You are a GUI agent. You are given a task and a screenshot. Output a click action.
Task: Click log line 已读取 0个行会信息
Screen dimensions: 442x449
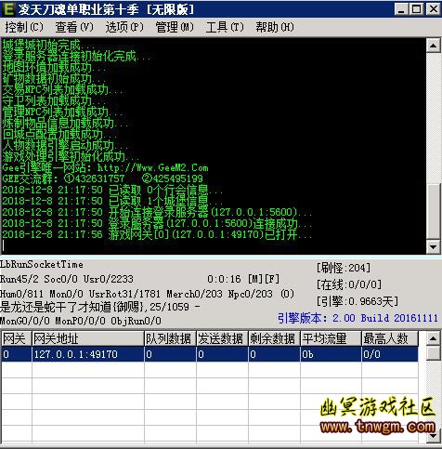(x=112, y=190)
